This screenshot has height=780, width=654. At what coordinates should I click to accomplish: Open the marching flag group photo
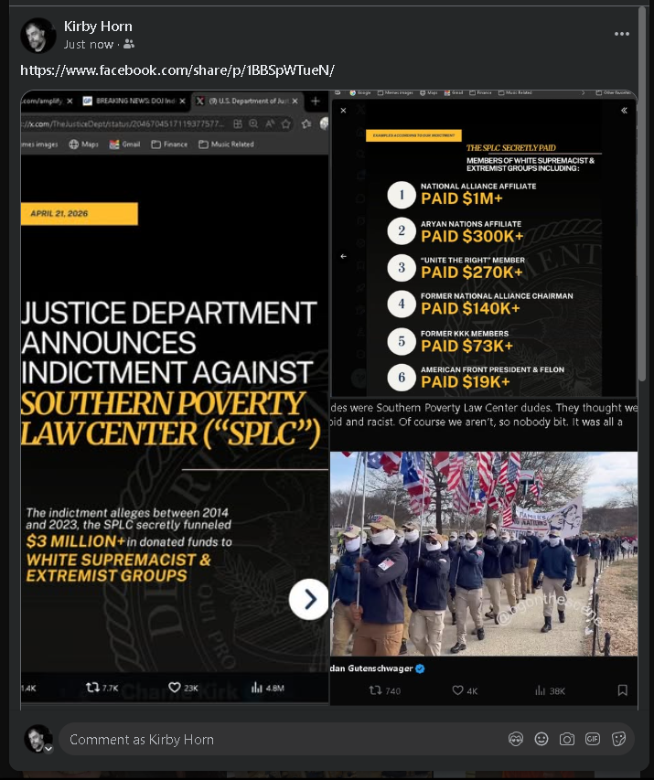[484, 553]
